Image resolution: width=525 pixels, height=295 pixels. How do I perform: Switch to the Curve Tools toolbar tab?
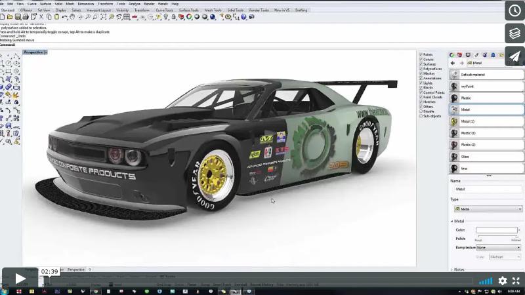point(165,10)
